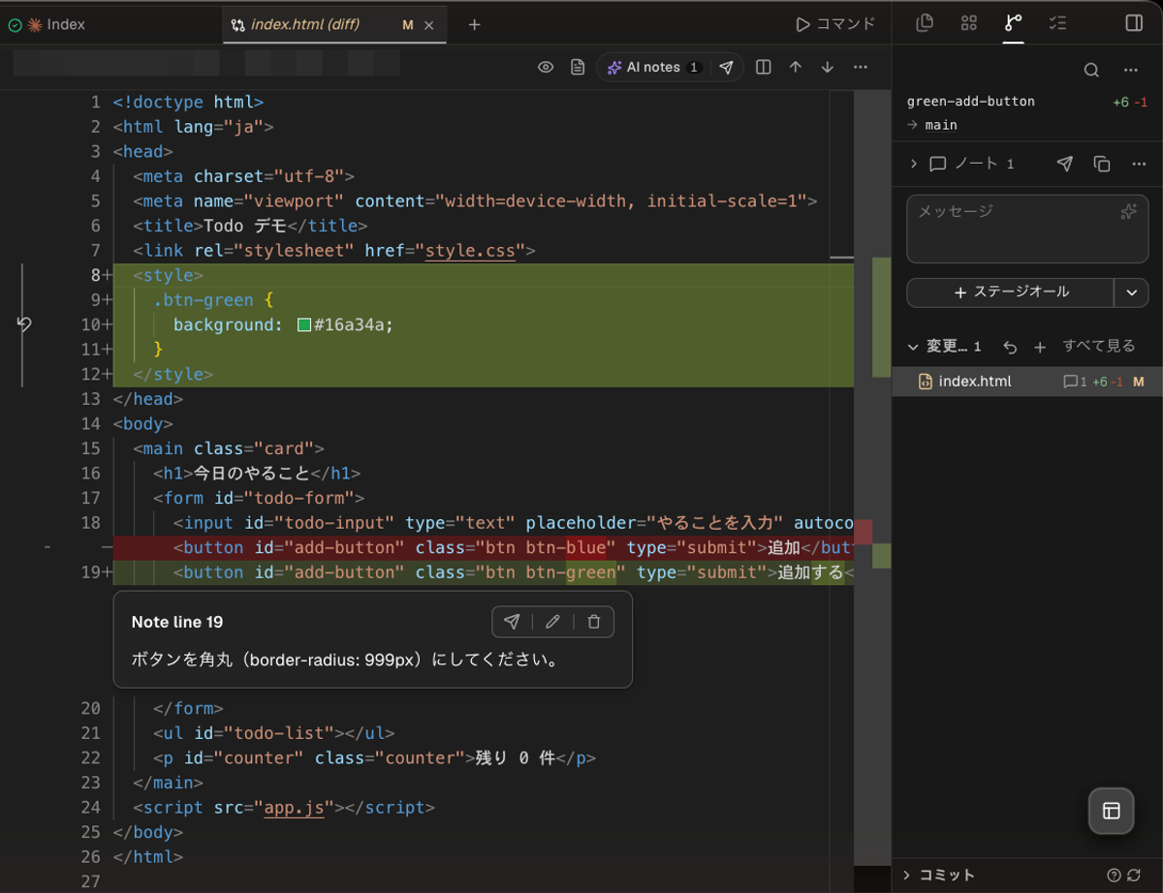Search in the source control panel
The height and width of the screenshot is (893, 1163).
click(x=1091, y=70)
